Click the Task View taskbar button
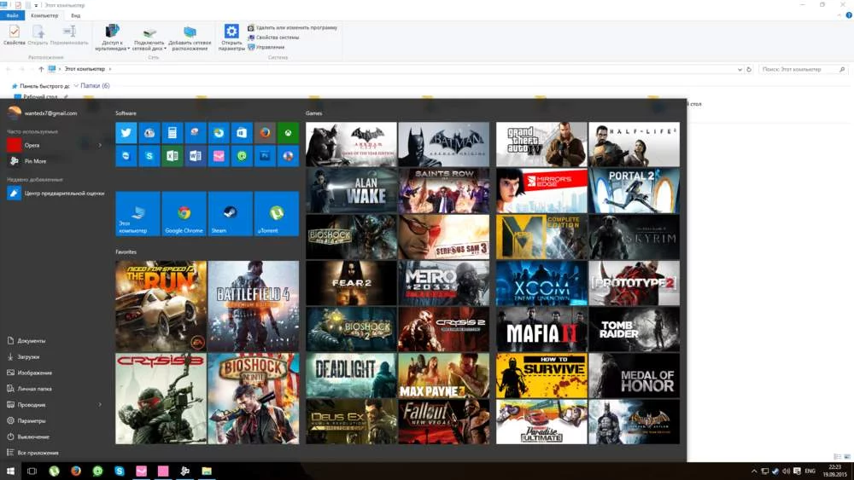This screenshot has width=854, height=480. coord(32,471)
